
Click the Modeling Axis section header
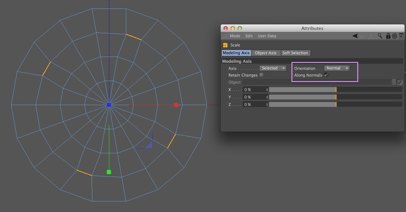(312, 61)
